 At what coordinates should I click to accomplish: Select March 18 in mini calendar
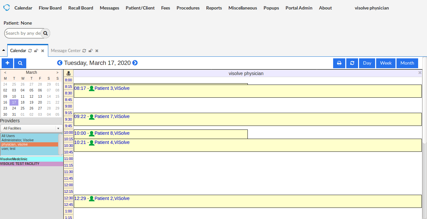tap(23, 102)
